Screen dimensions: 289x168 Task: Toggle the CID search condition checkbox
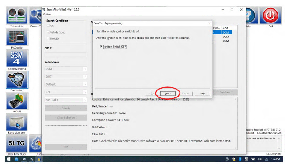coord(48,26)
